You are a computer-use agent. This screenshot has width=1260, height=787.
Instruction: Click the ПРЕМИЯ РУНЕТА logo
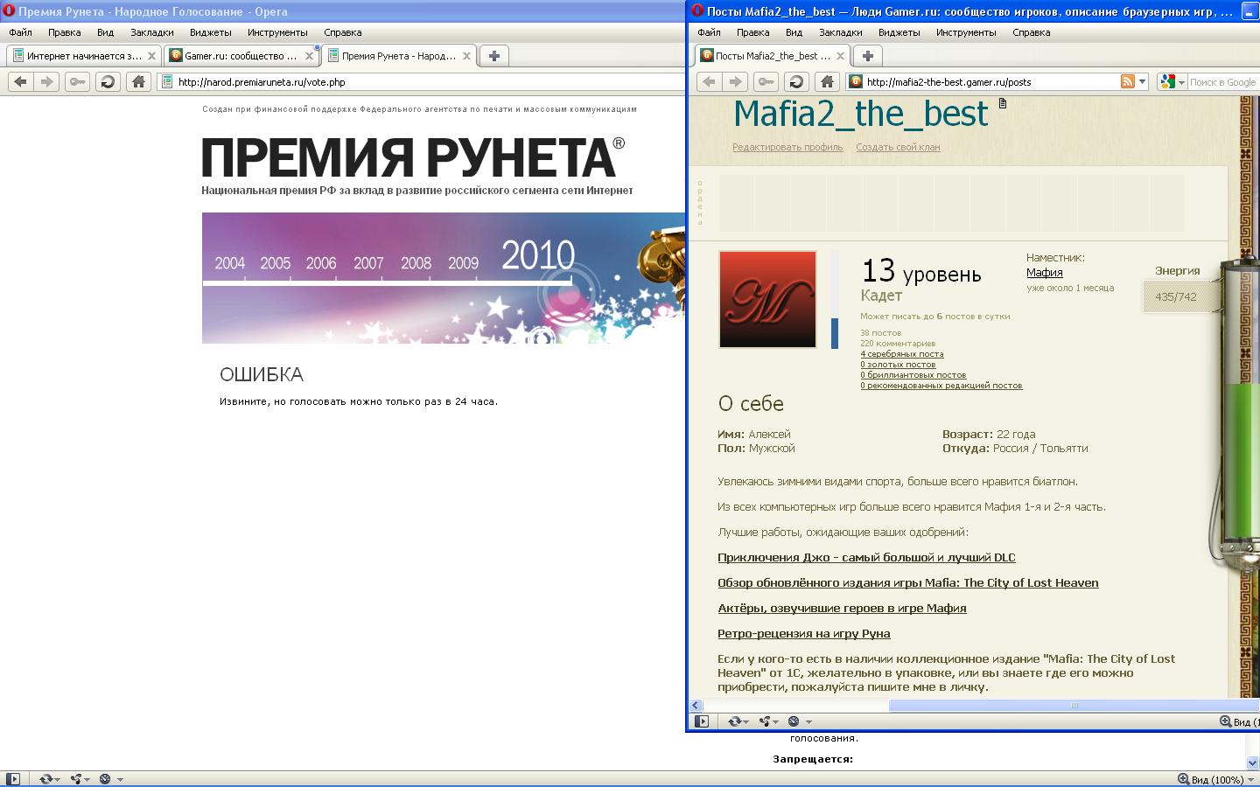(x=413, y=157)
